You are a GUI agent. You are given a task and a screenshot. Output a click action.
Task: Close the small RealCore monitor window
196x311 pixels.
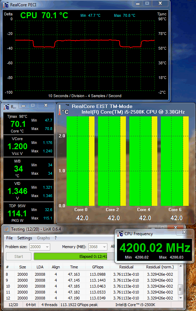point(46,106)
